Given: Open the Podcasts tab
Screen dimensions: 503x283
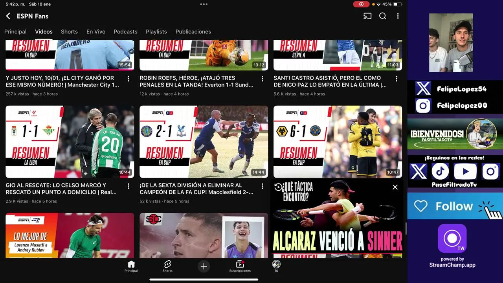Looking at the screenshot, I should 125,32.
